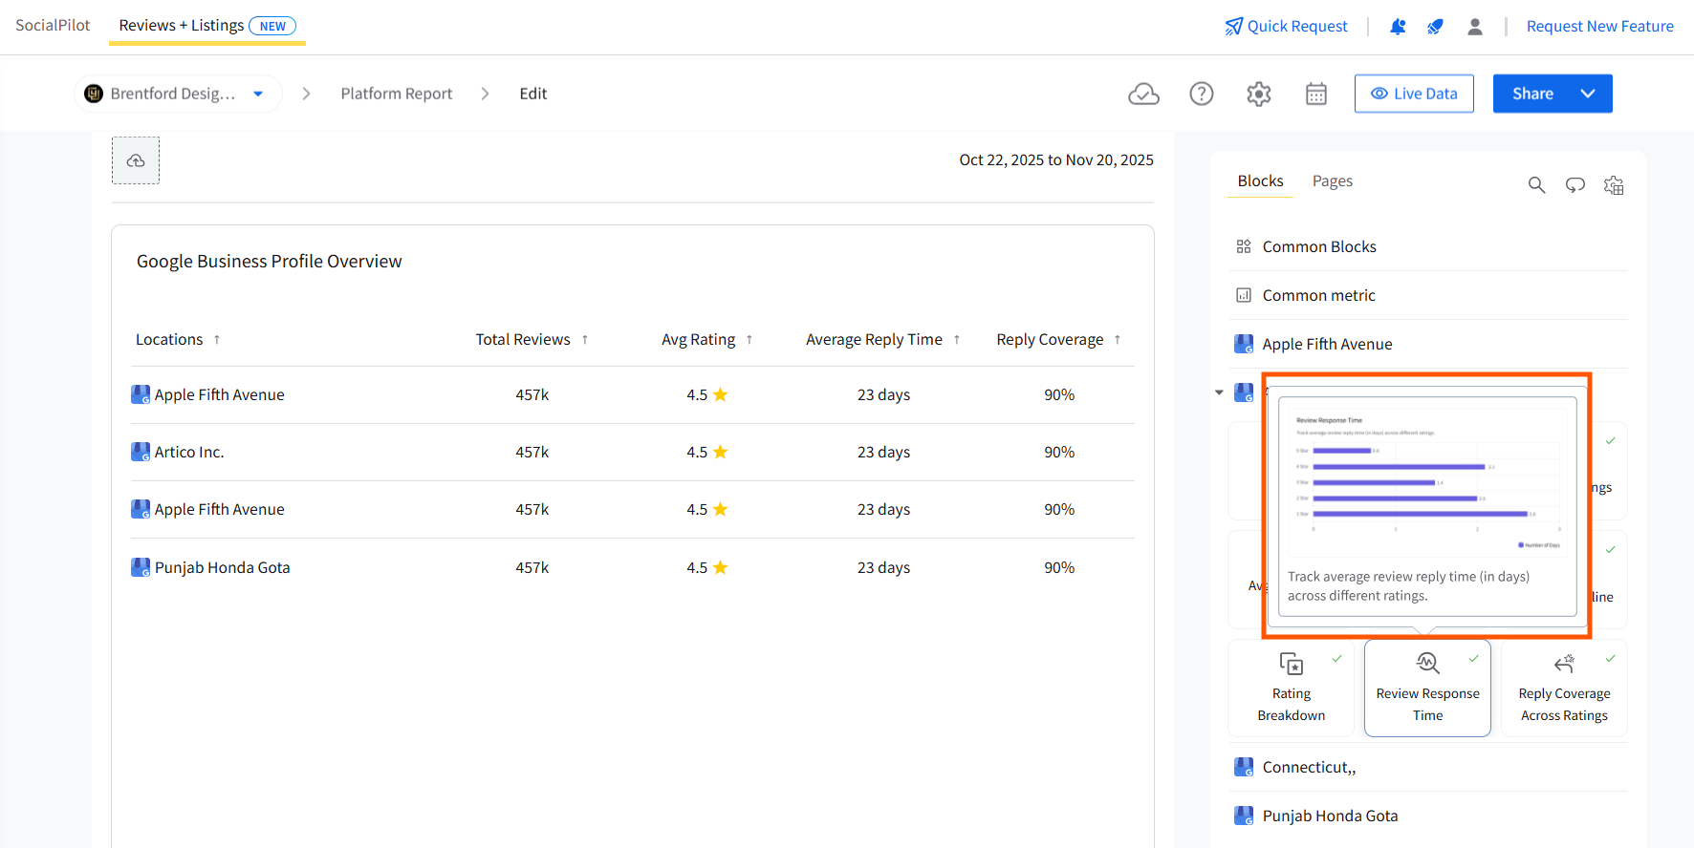Open report settings gear icon

click(1259, 94)
